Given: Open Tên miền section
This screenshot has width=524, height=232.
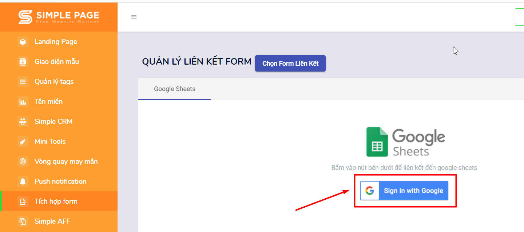Looking at the screenshot, I should tap(59, 102).
